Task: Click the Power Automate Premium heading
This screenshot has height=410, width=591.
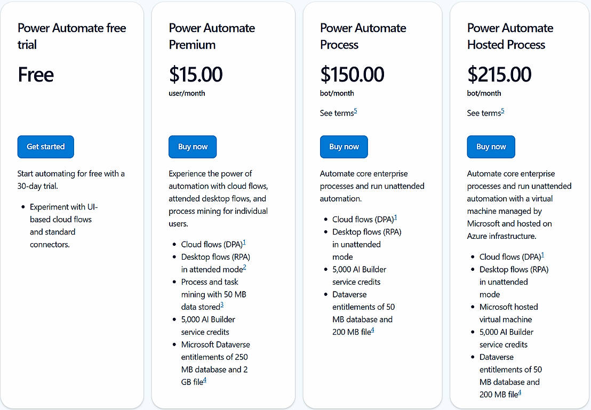Action: [212, 36]
